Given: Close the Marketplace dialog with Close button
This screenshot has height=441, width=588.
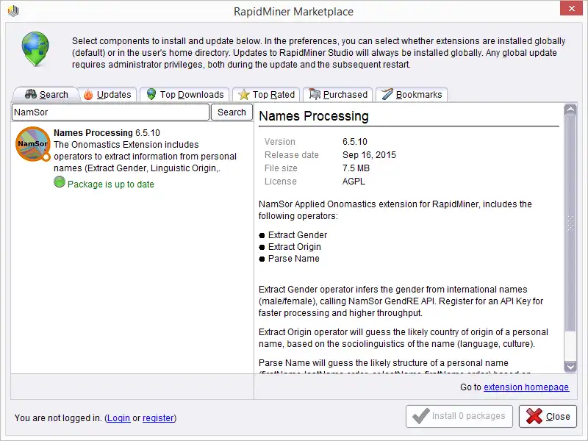Looking at the screenshot, I should (x=548, y=416).
